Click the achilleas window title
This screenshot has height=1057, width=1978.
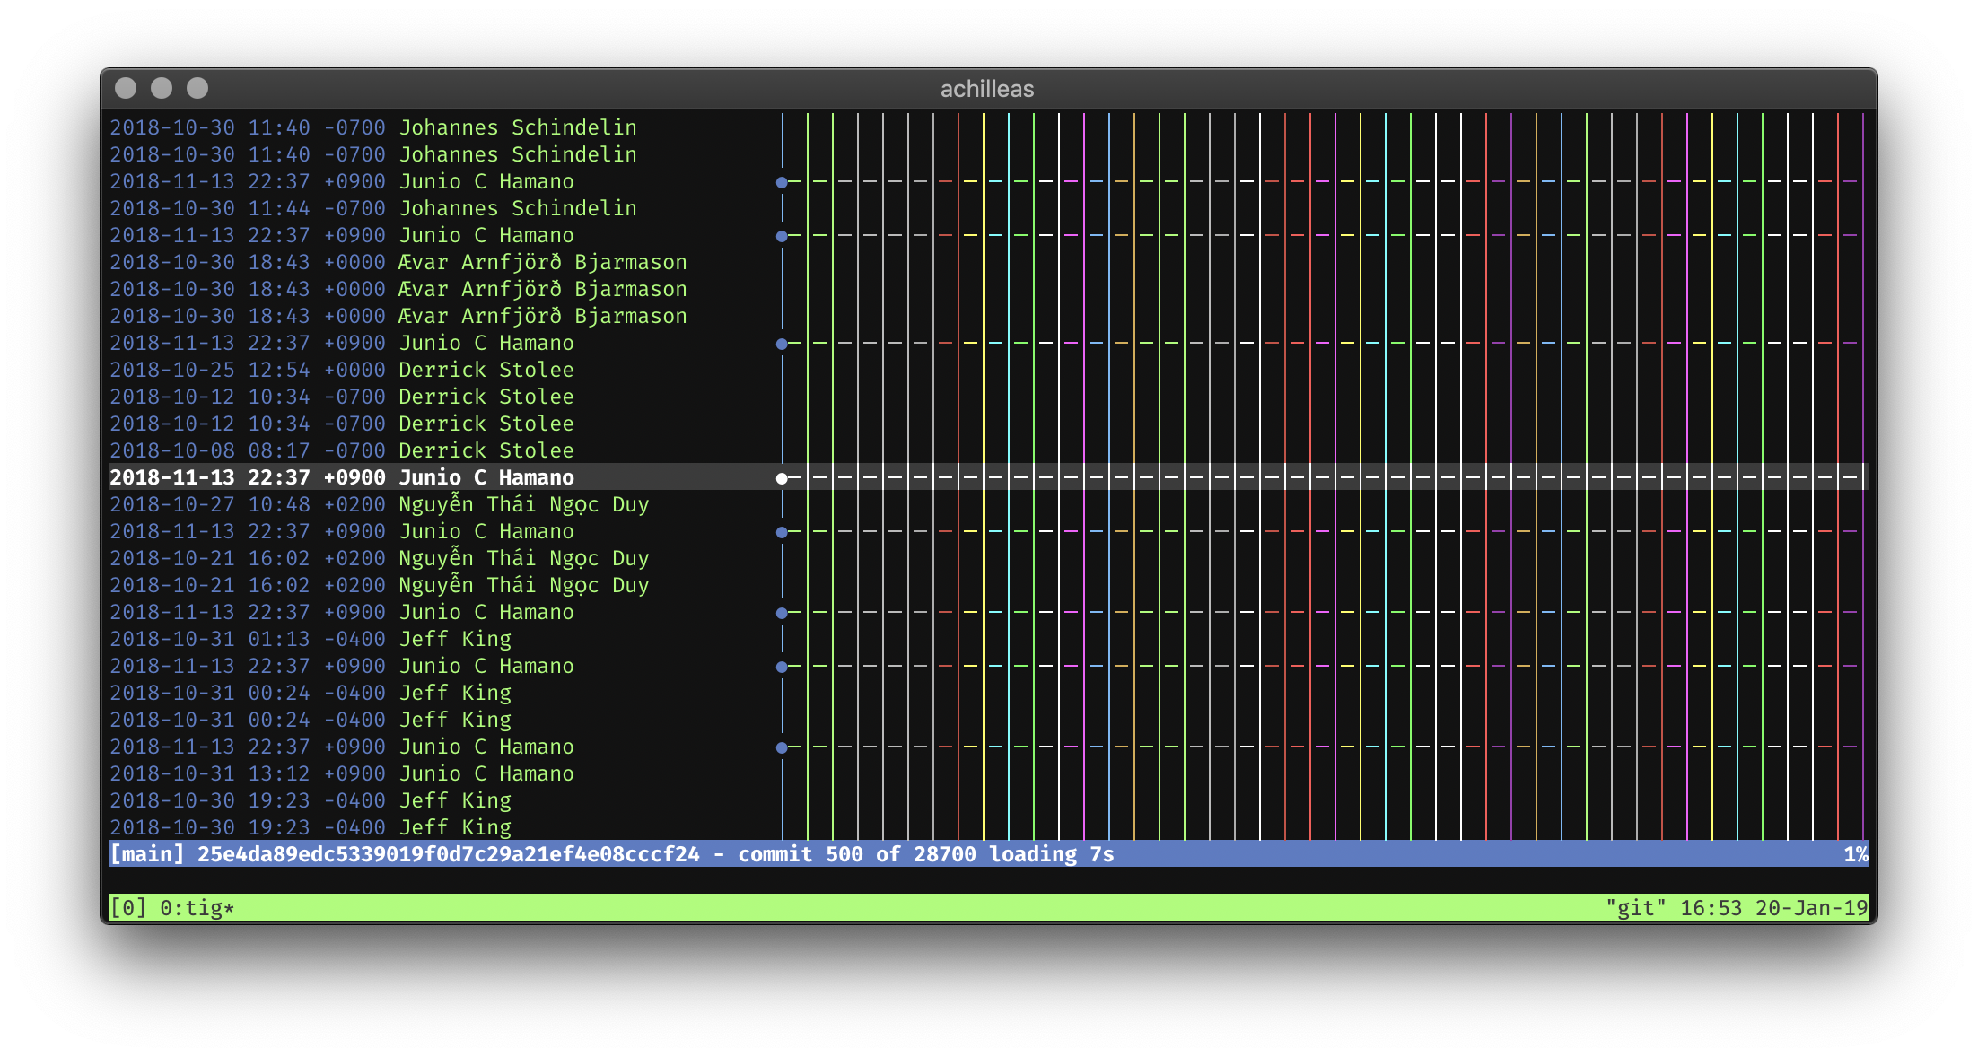987,89
